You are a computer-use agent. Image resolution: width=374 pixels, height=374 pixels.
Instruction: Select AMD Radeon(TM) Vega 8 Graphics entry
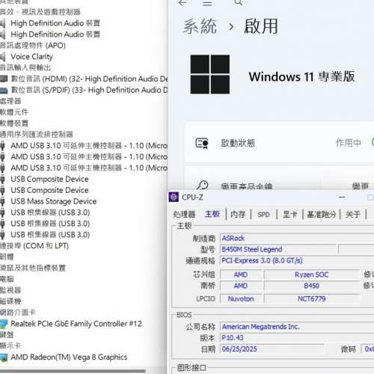[69, 358]
